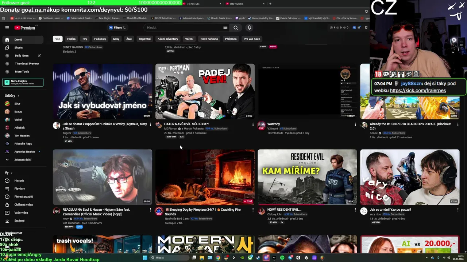This screenshot has height=262, width=467.
Task: Open 'Jak se změnil Yzo po pauze?' title
Action: coord(390,210)
